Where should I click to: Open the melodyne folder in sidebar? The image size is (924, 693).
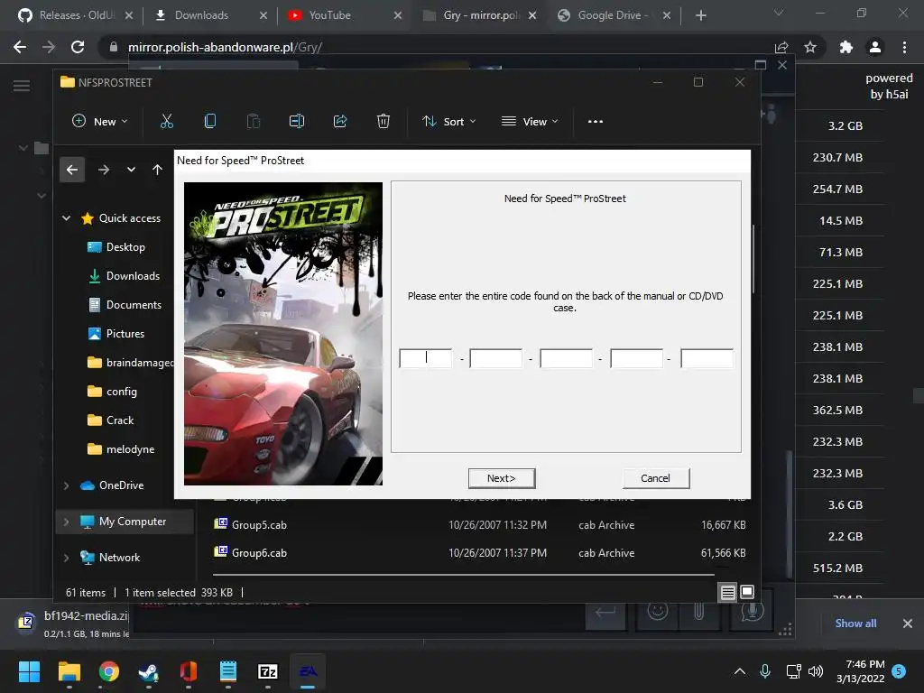point(121,449)
